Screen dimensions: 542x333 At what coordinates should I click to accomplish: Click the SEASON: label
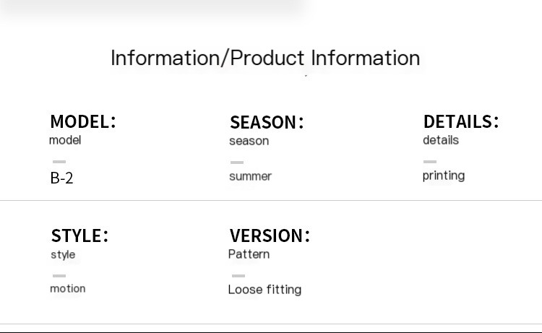(267, 122)
